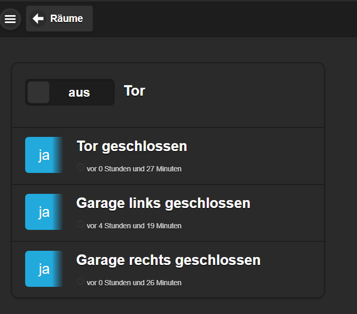
Task: Click clock icon under Garage links geschlossen
Action: coord(80,224)
